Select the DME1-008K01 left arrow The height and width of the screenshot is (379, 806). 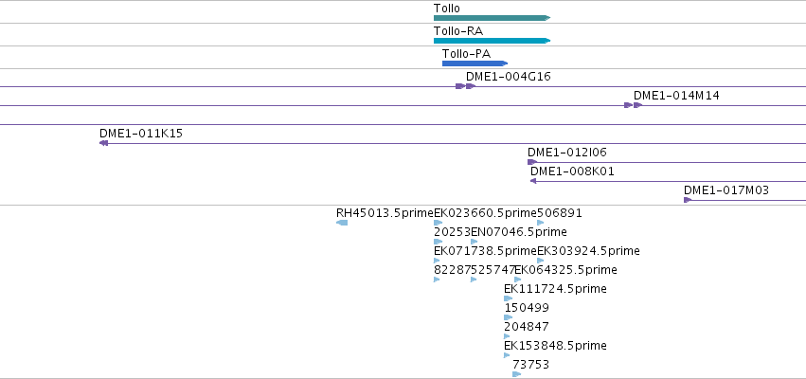click(x=533, y=181)
